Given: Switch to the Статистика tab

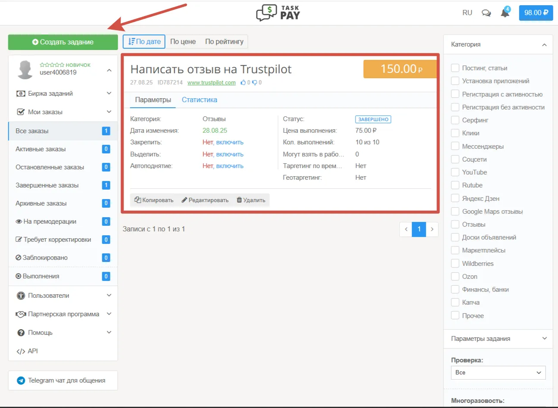Looking at the screenshot, I should tap(200, 100).
